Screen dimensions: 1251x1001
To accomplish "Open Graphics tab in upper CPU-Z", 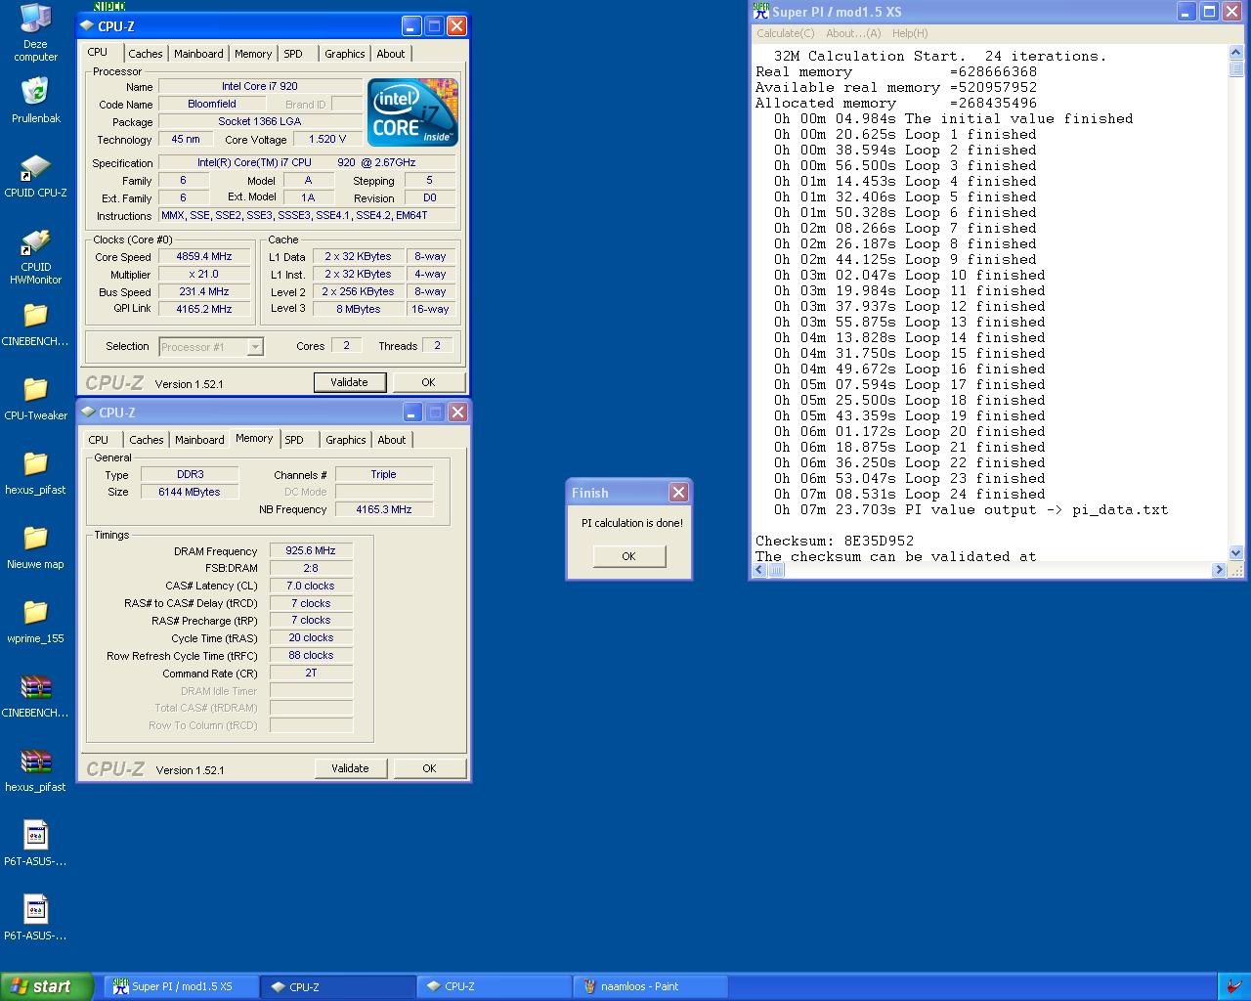I will coord(345,54).
